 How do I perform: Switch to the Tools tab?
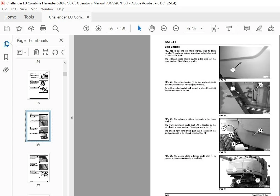tap(29, 17)
